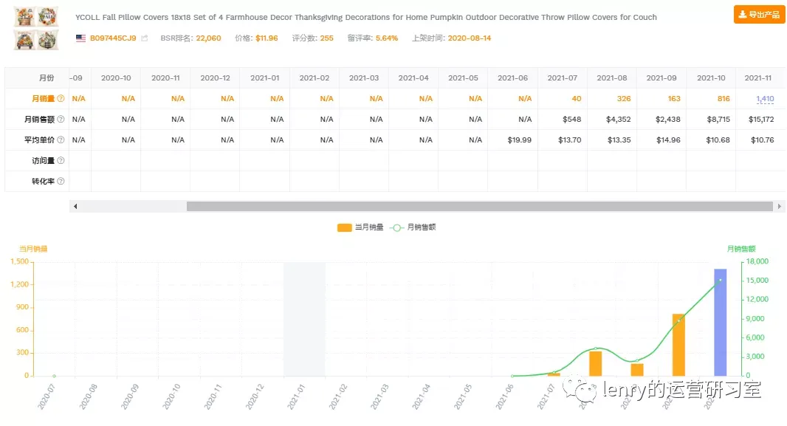787x426 pixels.
Task: Click scrollbar right arrow under table
Action: click(x=779, y=206)
